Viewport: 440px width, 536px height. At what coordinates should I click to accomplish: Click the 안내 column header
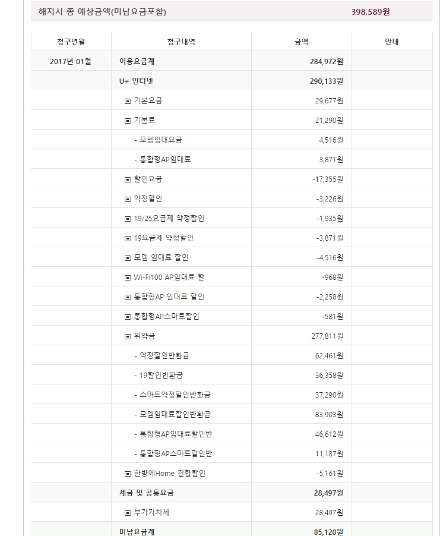coord(392,42)
